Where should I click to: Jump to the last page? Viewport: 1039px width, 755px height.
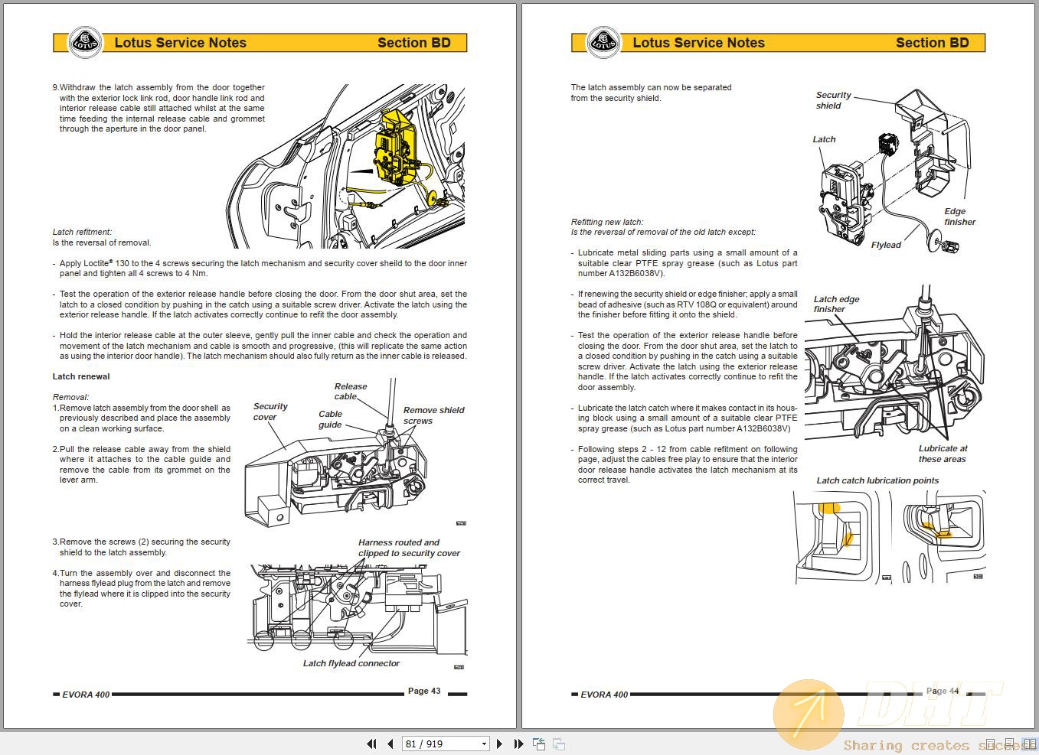pos(518,744)
